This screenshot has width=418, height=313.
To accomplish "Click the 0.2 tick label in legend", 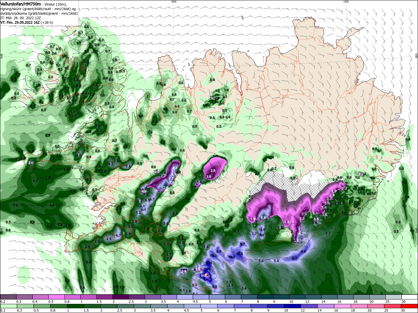I will [x=3, y=302].
